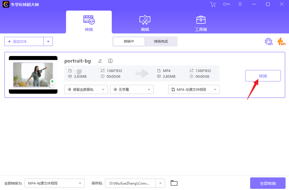
Task: Switch to 转换完成 completed tab
Action: point(161,41)
